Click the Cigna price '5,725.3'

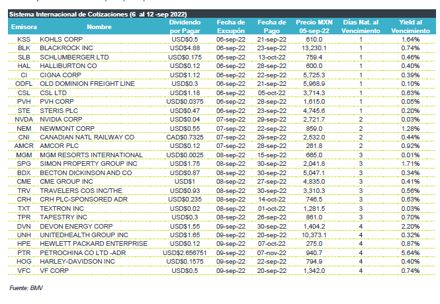[x=314, y=75]
